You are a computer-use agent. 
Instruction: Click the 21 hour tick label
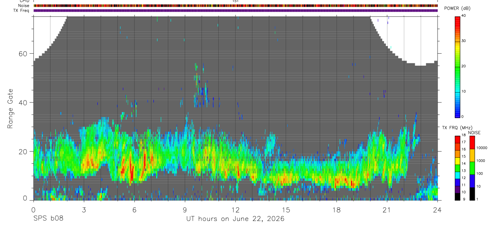click(387, 210)
